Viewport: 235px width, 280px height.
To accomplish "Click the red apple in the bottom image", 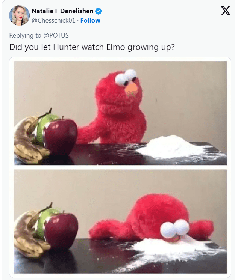I will 61,232.
